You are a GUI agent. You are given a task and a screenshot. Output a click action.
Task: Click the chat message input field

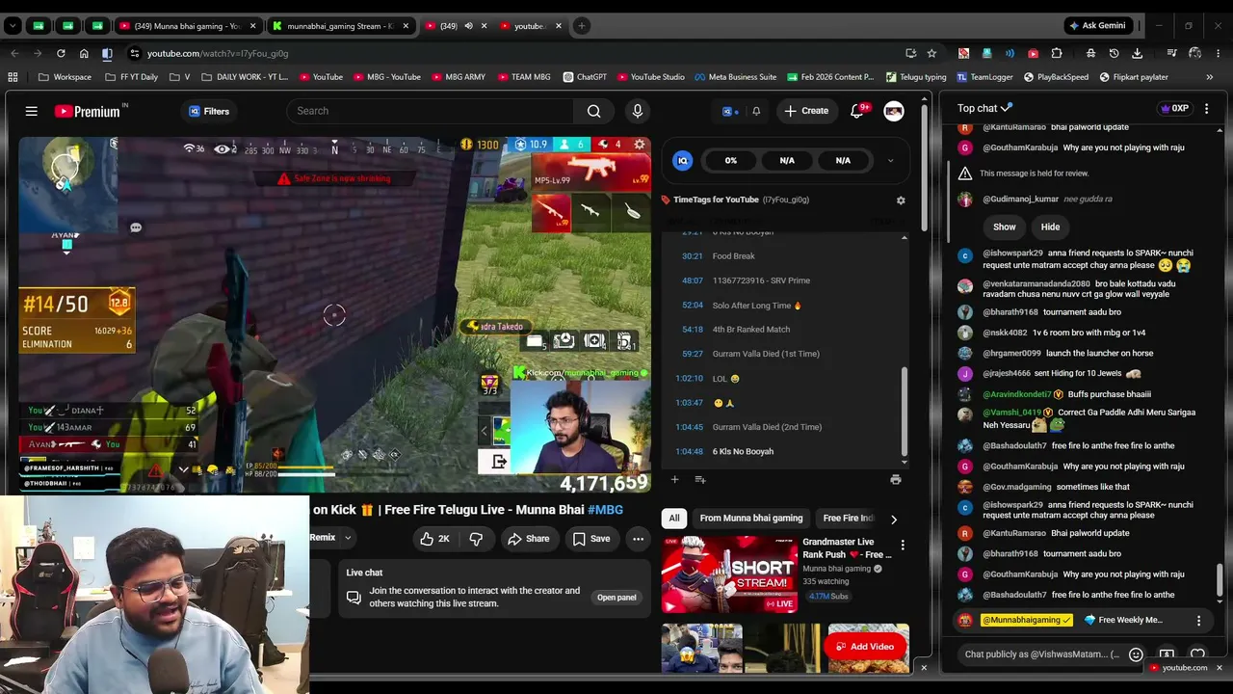(1042, 654)
